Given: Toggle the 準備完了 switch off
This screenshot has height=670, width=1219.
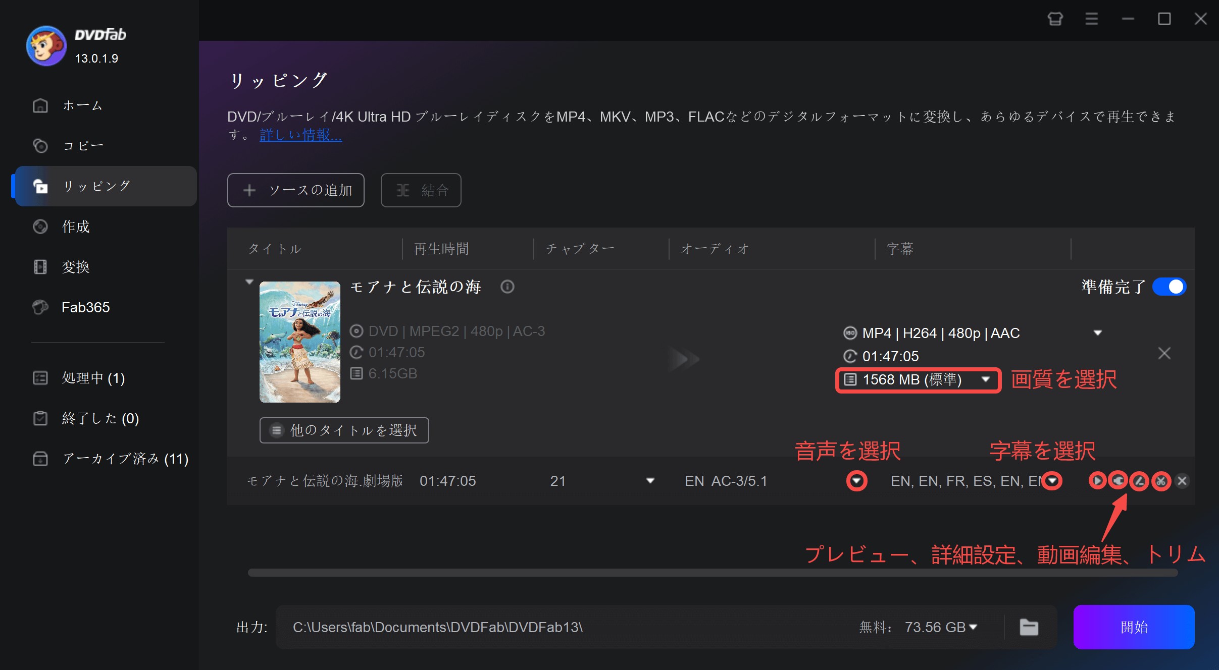Looking at the screenshot, I should point(1169,287).
